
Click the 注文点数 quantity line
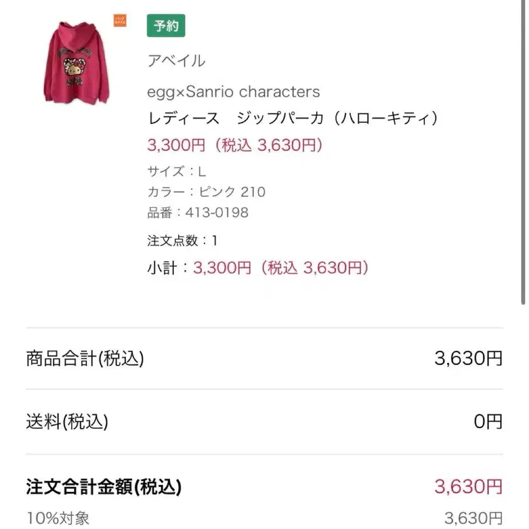182,240
